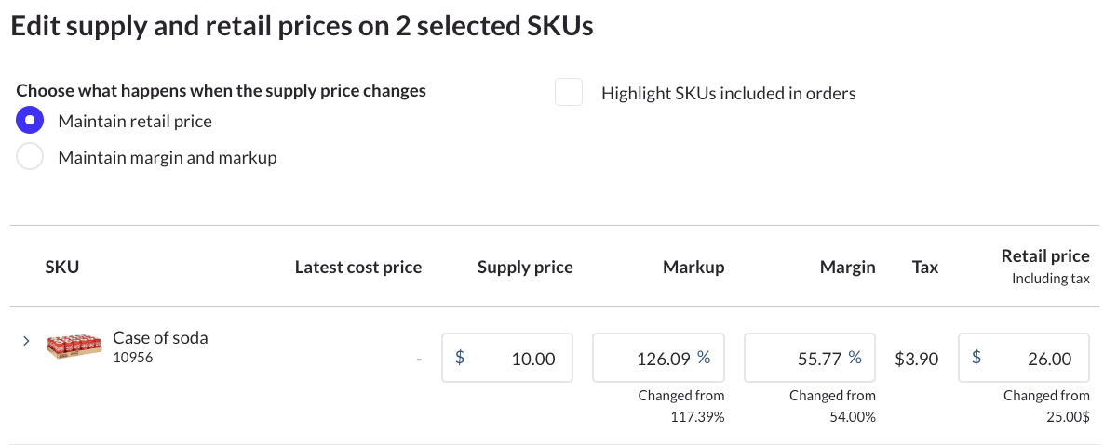Screen dimensions: 1104x445
Task: Choose Maintain margin and markup option
Action: tap(30, 157)
